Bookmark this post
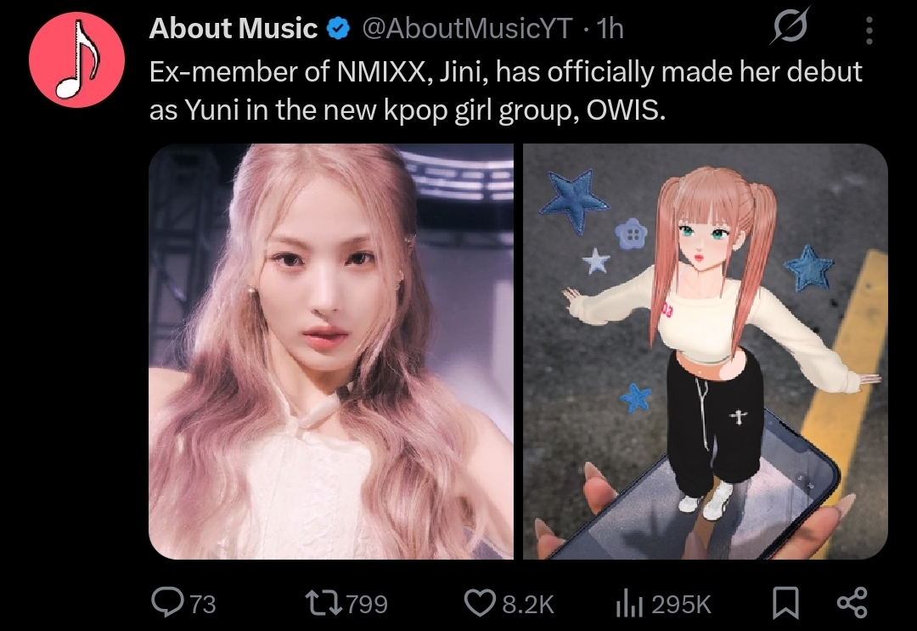 pos(785,604)
